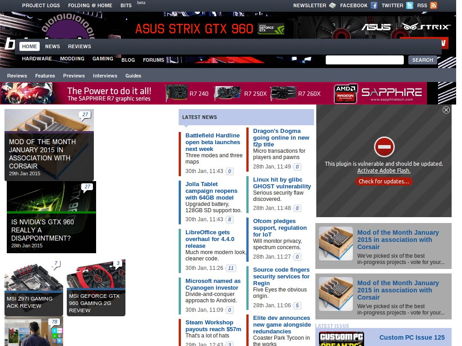Open the GAMING section

click(x=103, y=59)
